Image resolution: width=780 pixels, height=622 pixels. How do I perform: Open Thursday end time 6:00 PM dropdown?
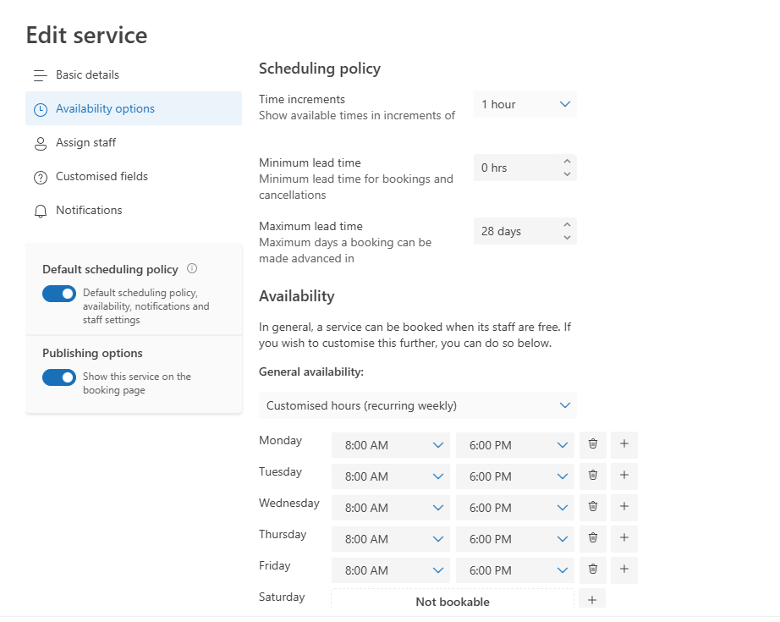(515, 539)
